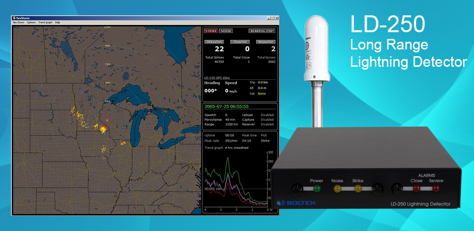Viewport: 474px width, 231px height.
Task: Click the 240 range ring label on map
Action: (x=107, y=101)
